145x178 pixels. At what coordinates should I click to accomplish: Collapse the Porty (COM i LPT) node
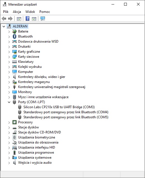coord(9,102)
